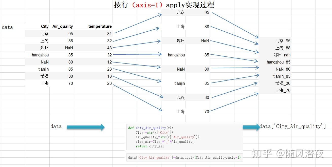
Task: Click the temperature value 43 for 郑州
Action: [x=109, y=48]
